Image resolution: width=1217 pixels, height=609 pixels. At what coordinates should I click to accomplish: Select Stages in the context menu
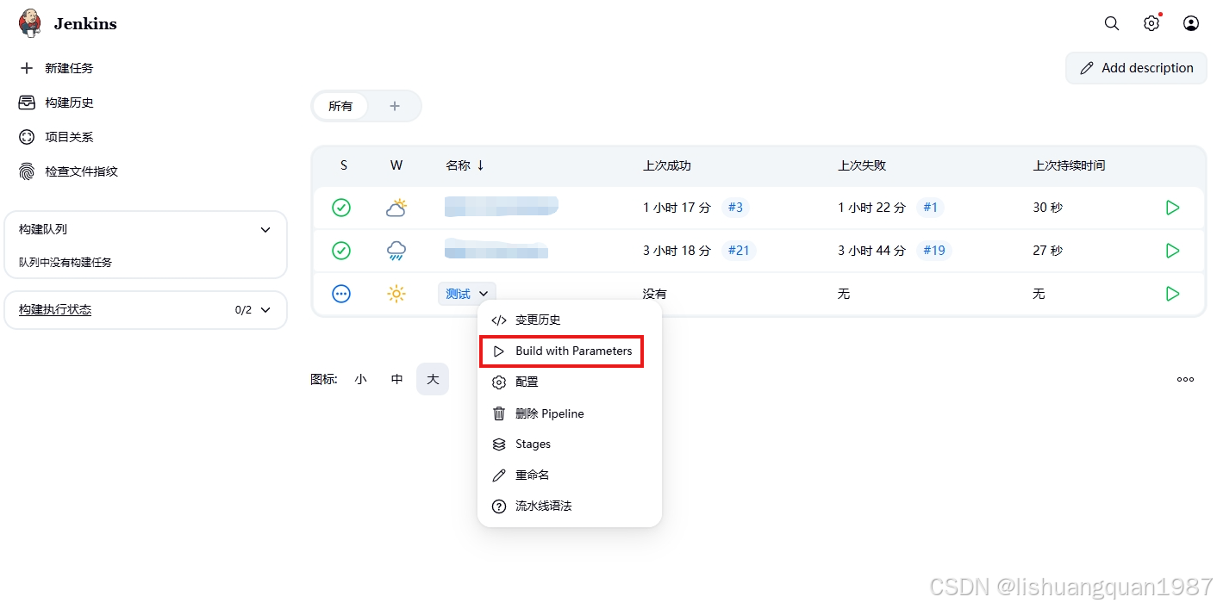[x=570, y=444]
